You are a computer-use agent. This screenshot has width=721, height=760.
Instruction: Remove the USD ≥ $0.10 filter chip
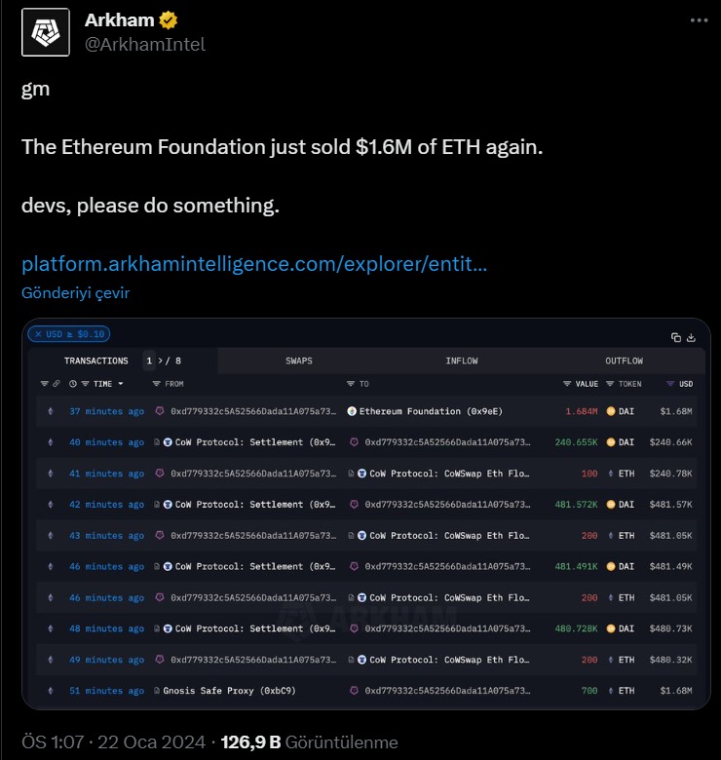[38, 334]
